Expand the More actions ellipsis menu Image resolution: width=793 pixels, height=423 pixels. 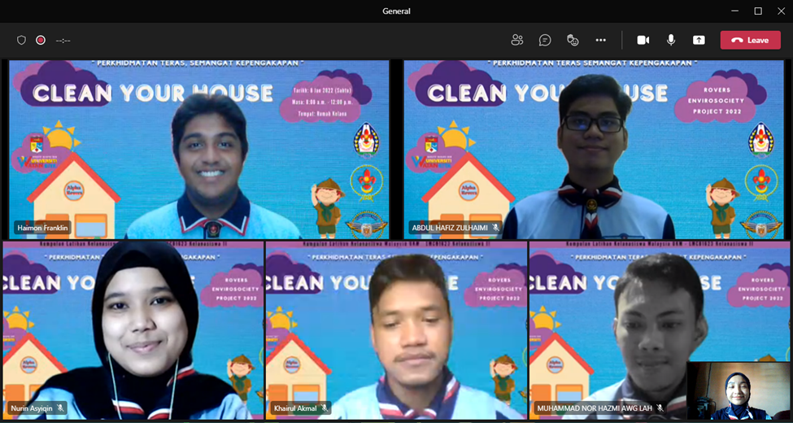[x=600, y=40]
